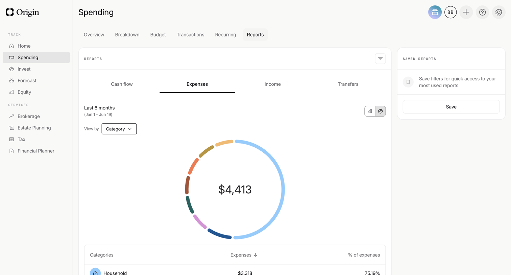Click the olive gold donut segment
511x275 pixels.
coord(206,151)
